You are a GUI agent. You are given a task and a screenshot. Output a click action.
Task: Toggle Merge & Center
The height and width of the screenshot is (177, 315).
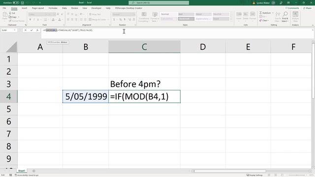97,20
